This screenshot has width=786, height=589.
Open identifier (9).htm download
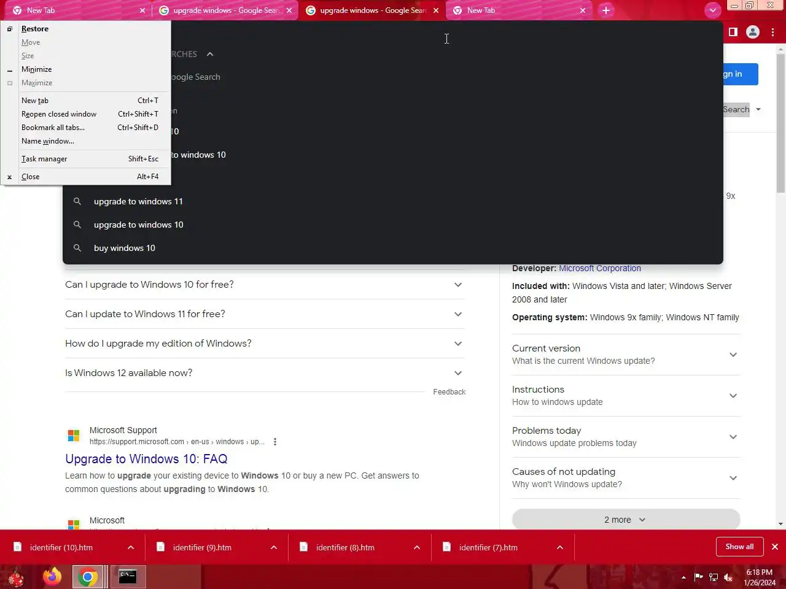click(203, 547)
